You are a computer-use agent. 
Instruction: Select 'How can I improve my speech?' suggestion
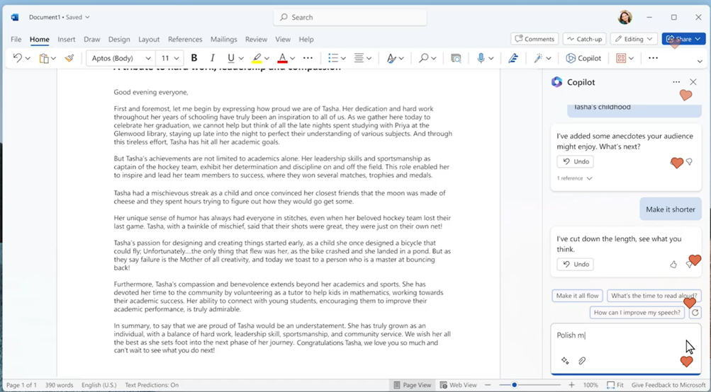(x=637, y=312)
